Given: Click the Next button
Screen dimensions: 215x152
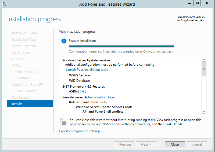Looking at the screenshot, I should (146, 144).
